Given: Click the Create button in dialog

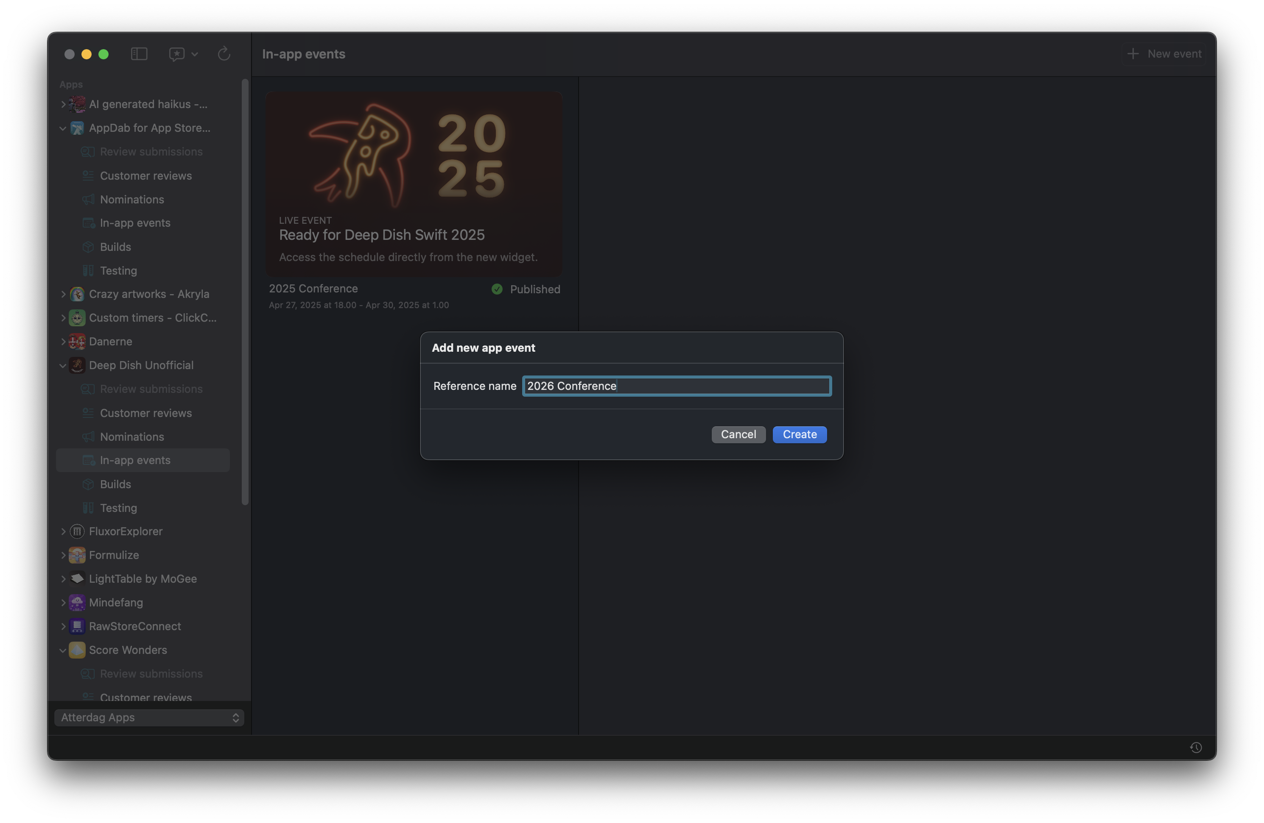Looking at the screenshot, I should (x=799, y=434).
